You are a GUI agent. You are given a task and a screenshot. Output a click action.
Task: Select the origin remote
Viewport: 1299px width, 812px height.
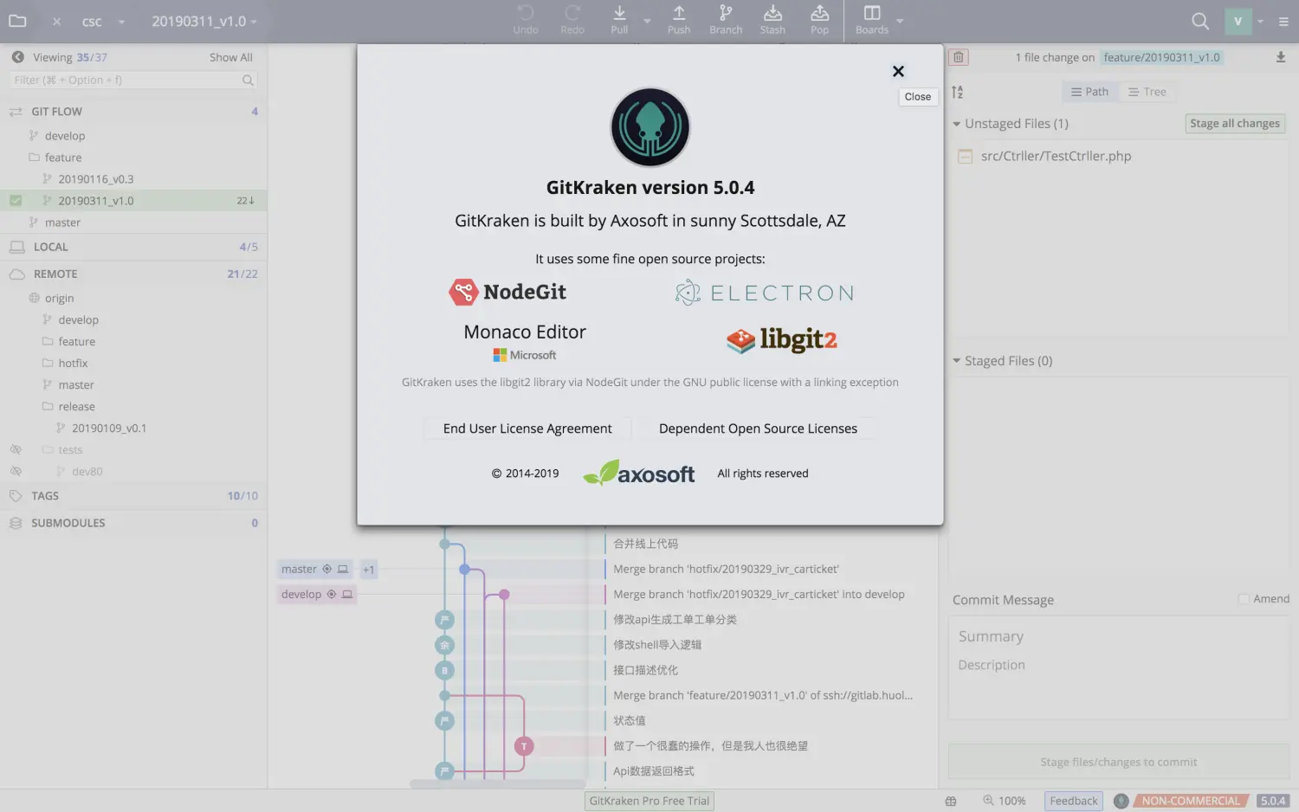point(59,298)
